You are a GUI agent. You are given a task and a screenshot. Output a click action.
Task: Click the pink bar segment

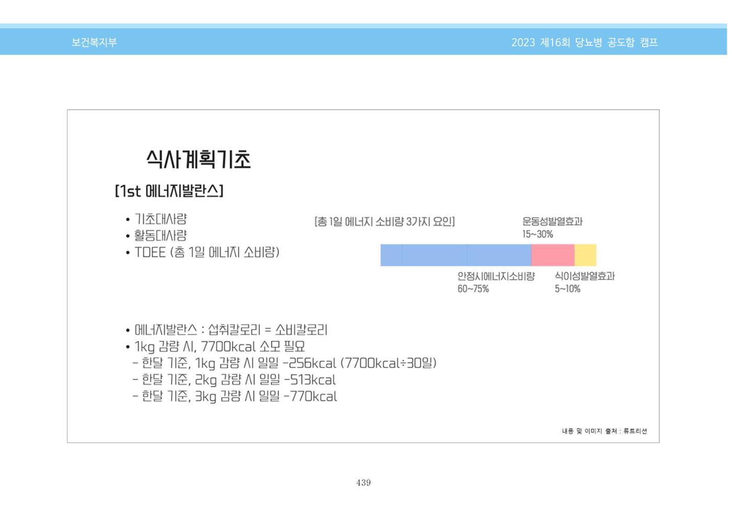click(553, 255)
